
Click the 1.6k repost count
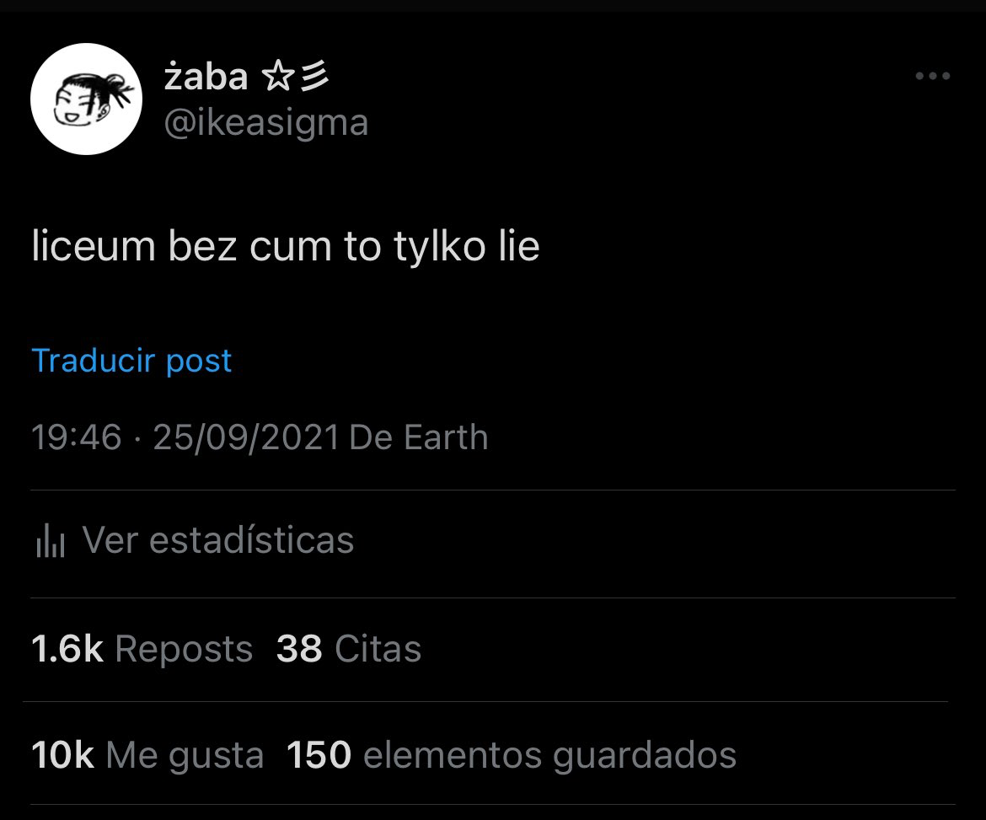click(67, 649)
